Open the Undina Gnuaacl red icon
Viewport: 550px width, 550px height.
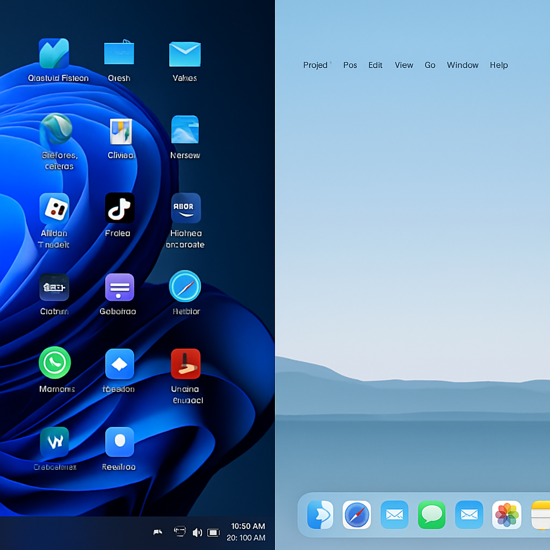point(186,364)
